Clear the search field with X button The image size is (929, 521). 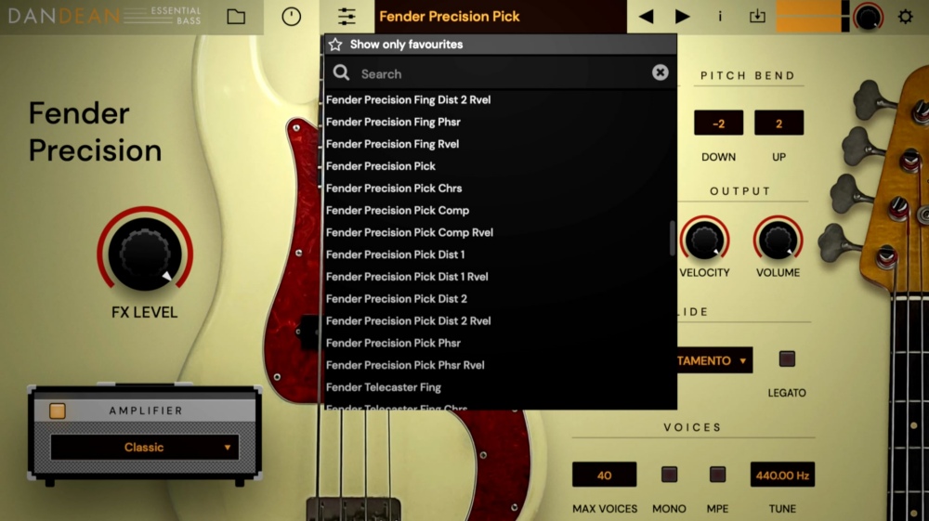click(x=660, y=72)
